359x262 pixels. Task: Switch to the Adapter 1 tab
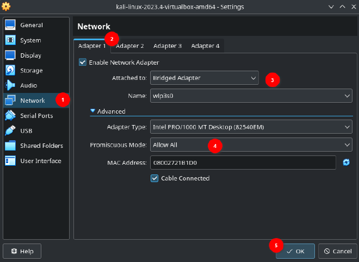92,46
